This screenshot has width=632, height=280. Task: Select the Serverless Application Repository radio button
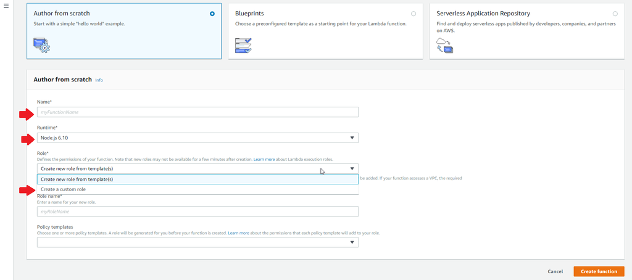pos(615,14)
